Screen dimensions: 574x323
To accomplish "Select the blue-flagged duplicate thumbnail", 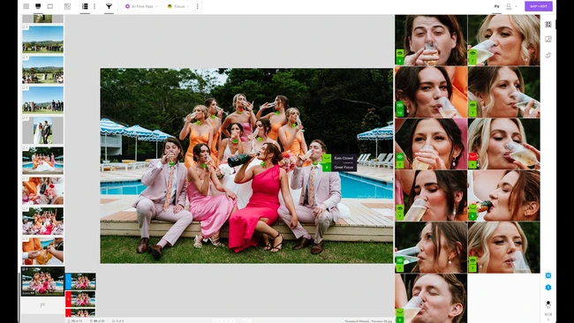I will (80, 282).
